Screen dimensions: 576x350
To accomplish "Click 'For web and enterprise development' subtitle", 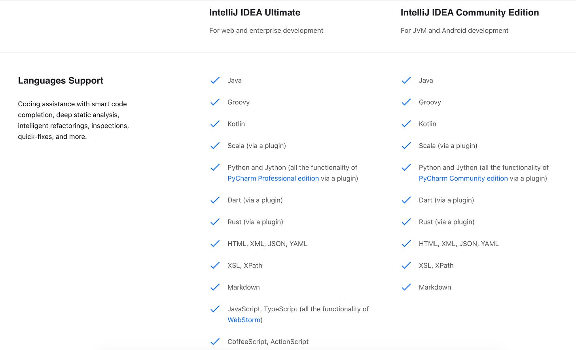I will pyautogui.click(x=266, y=30).
